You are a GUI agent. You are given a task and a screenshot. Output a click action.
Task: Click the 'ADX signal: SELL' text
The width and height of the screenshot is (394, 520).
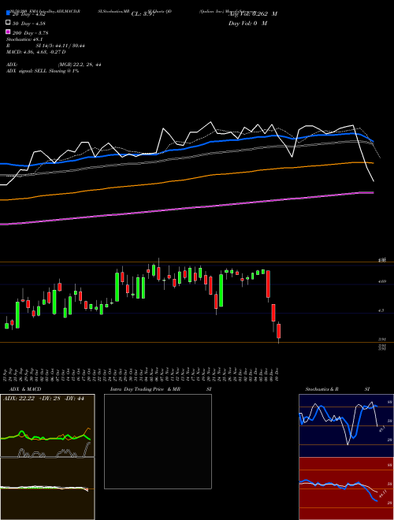click(28, 71)
